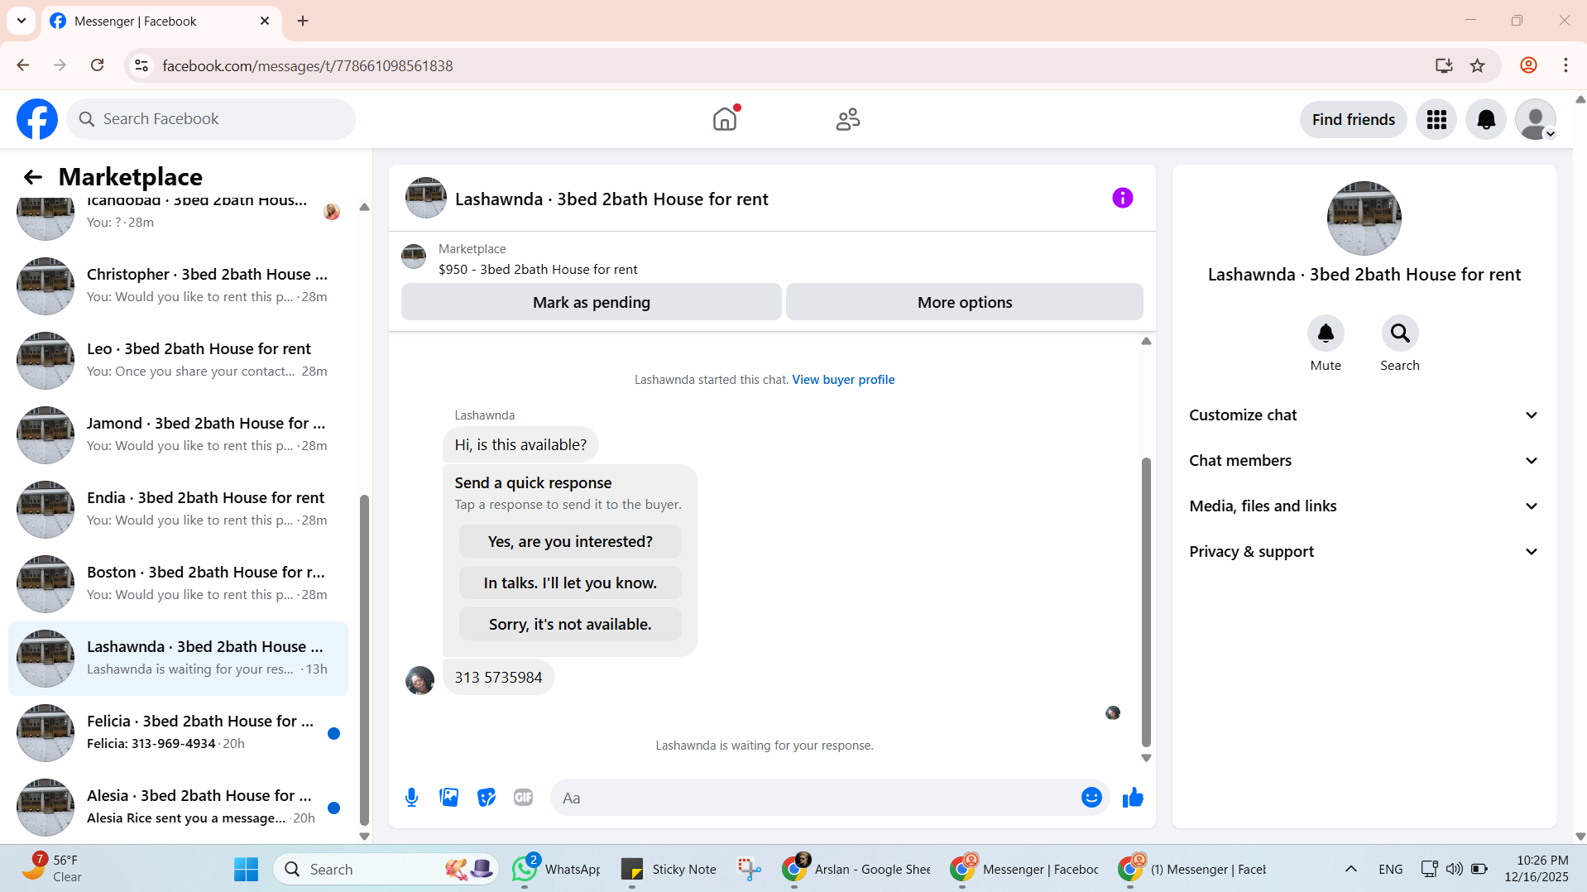Send quick response 'Yes, are you interested?'
This screenshot has height=892, width=1587.
(x=570, y=542)
